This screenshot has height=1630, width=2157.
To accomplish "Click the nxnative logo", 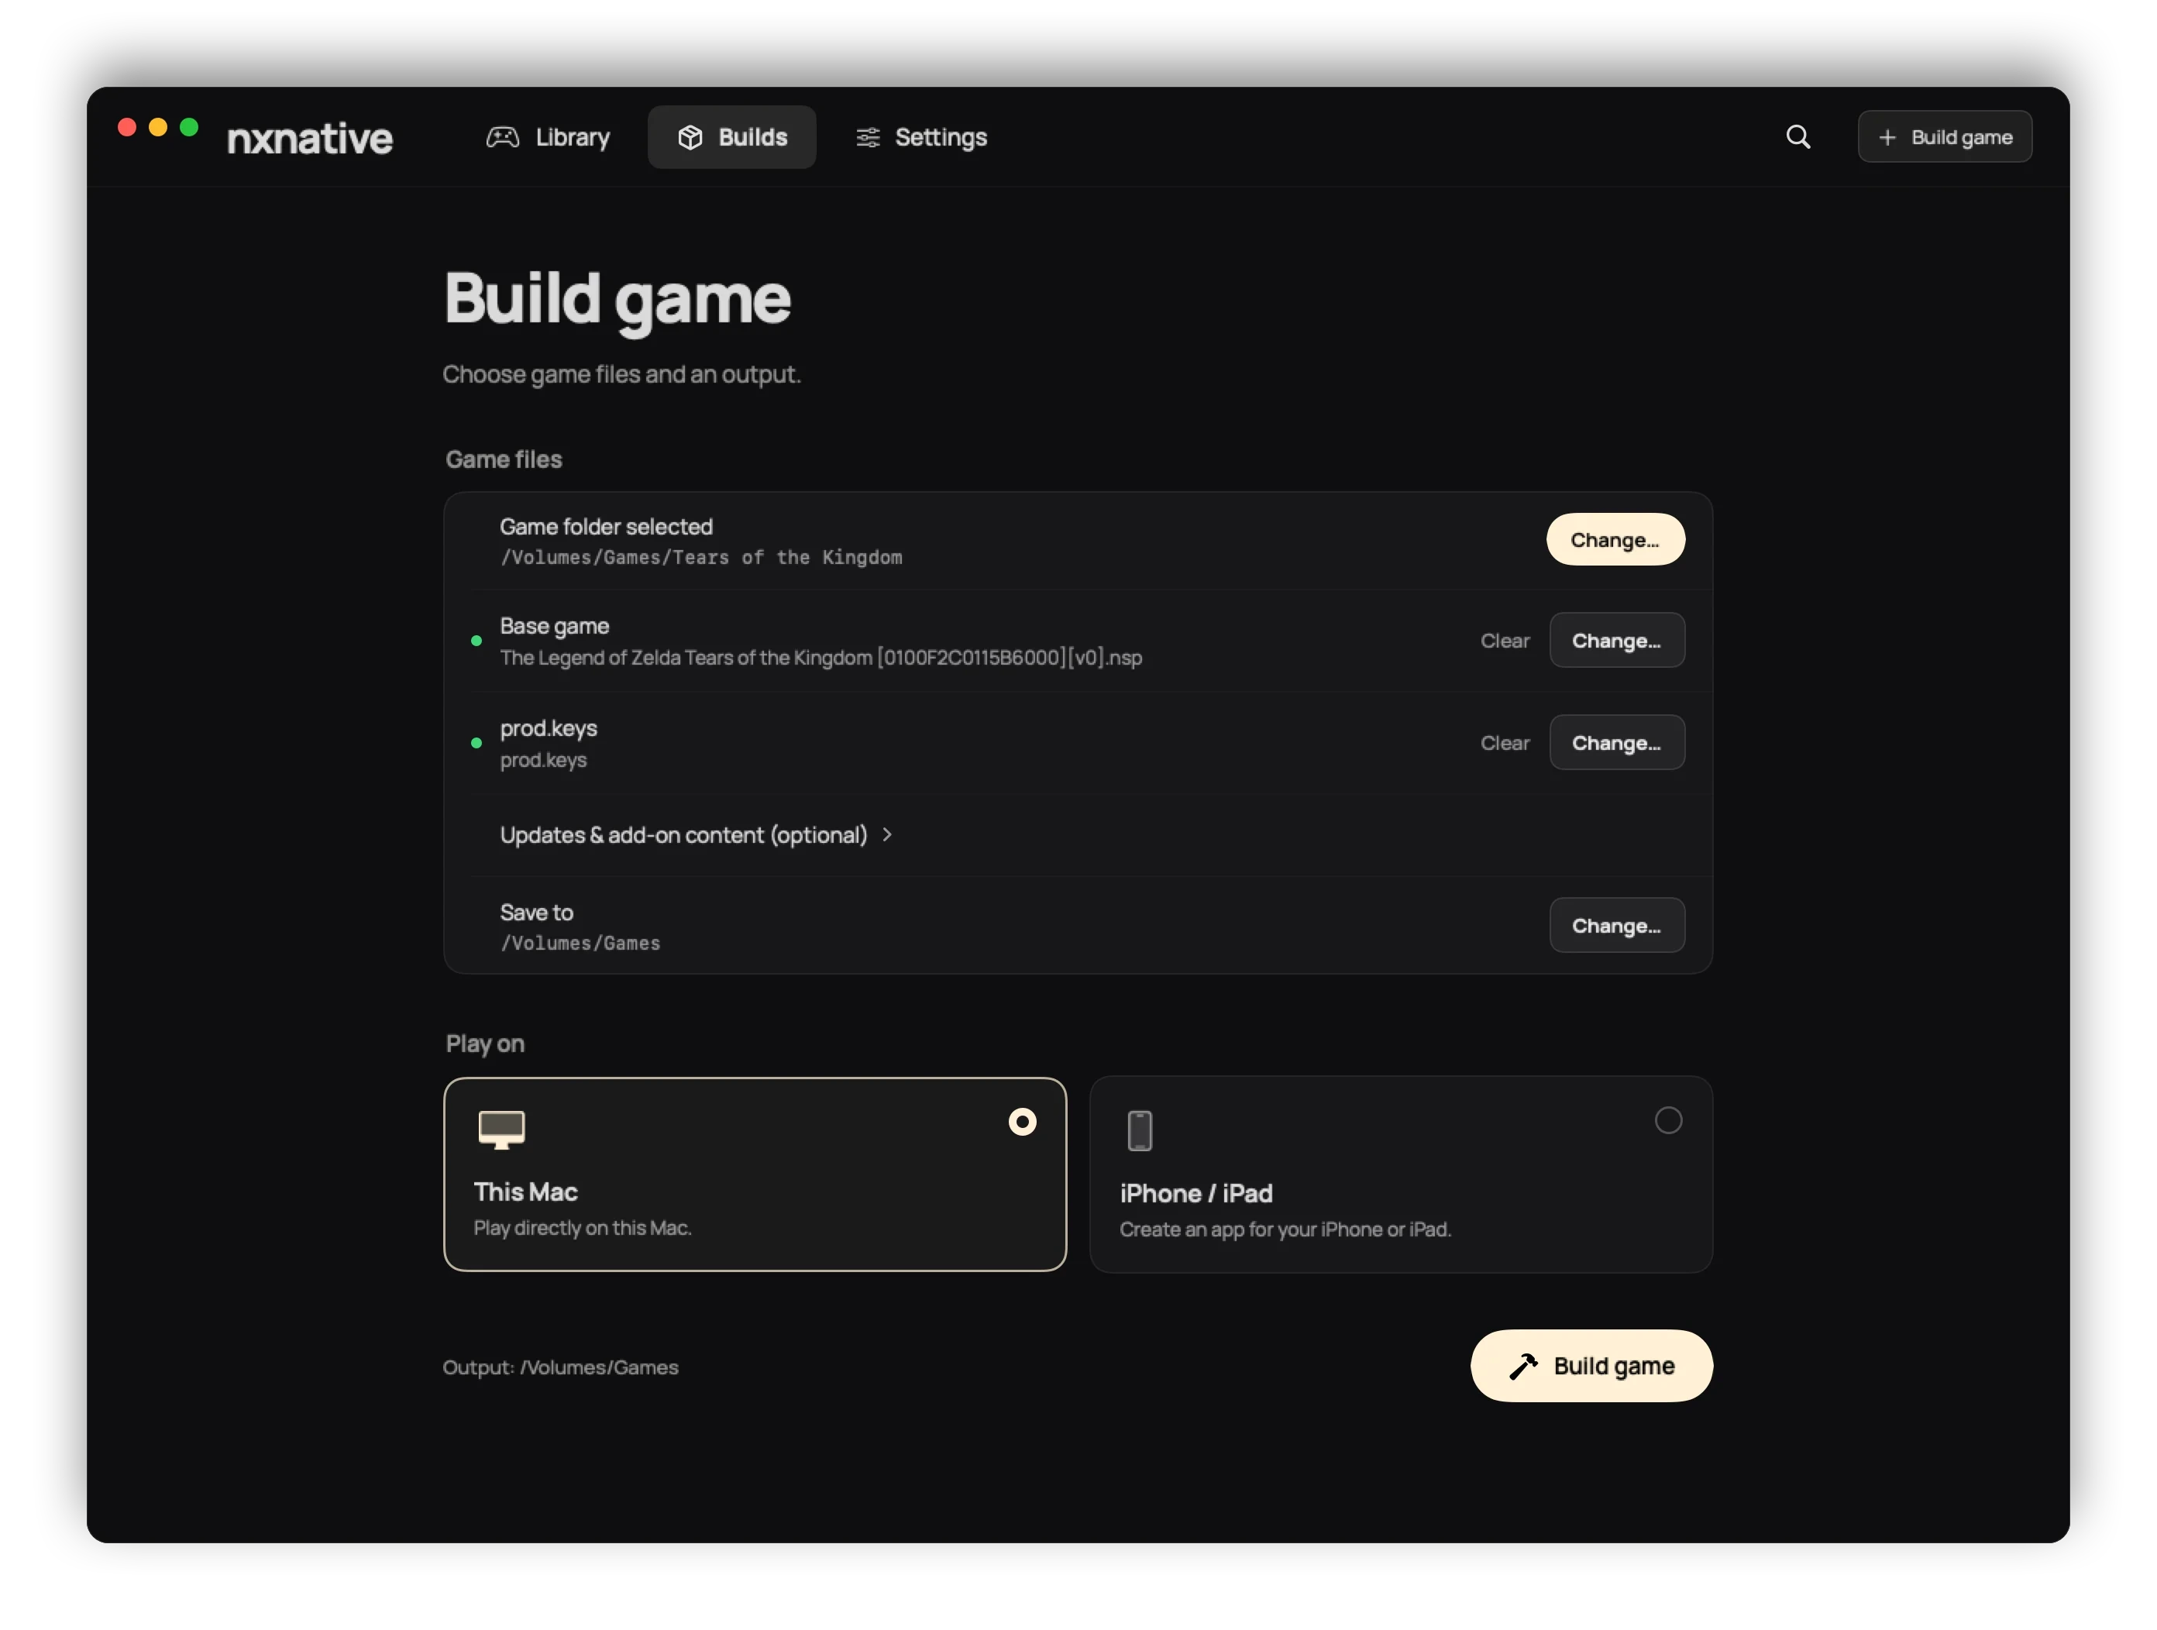I will point(310,137).
